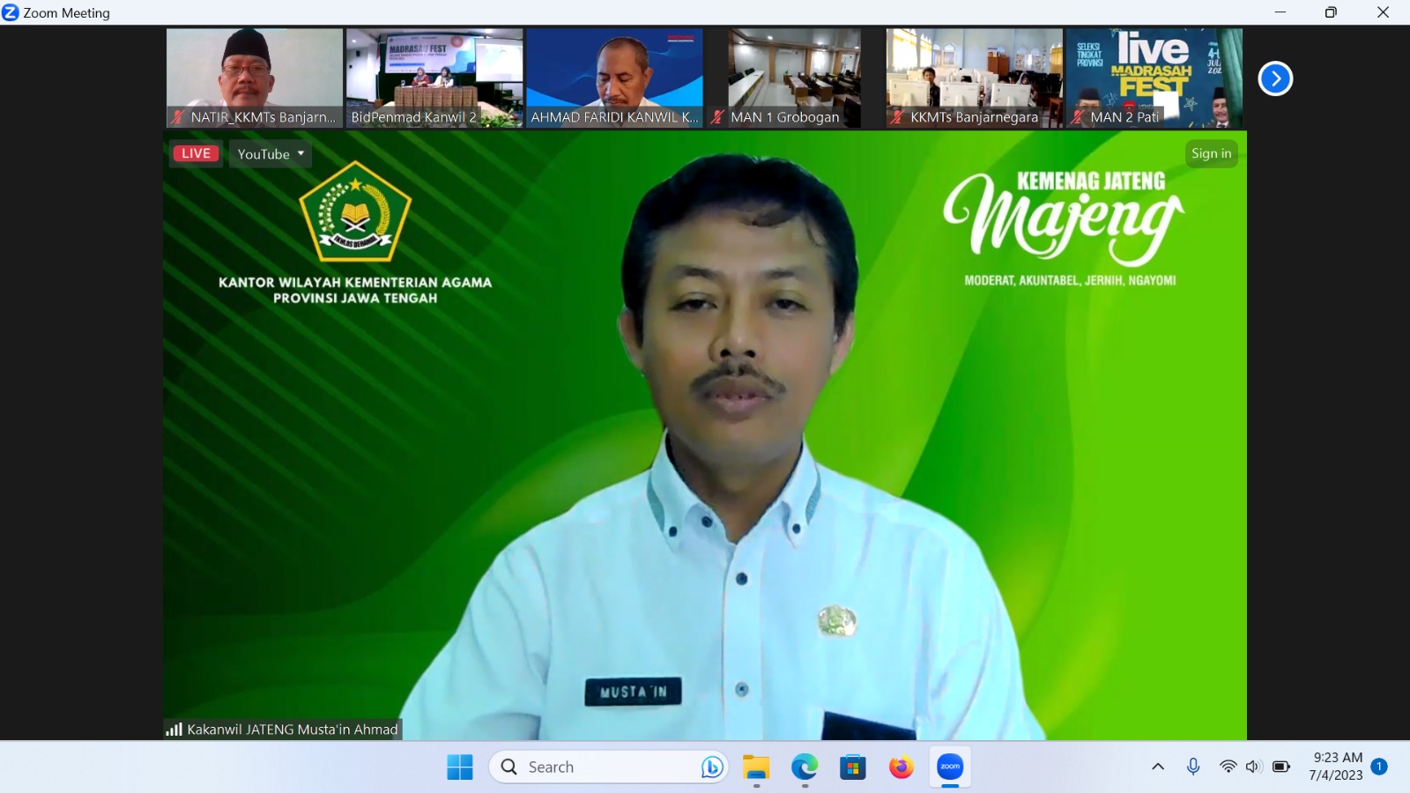Click the muted mic icon on MAN 2 Pati

pos(1077,117)
